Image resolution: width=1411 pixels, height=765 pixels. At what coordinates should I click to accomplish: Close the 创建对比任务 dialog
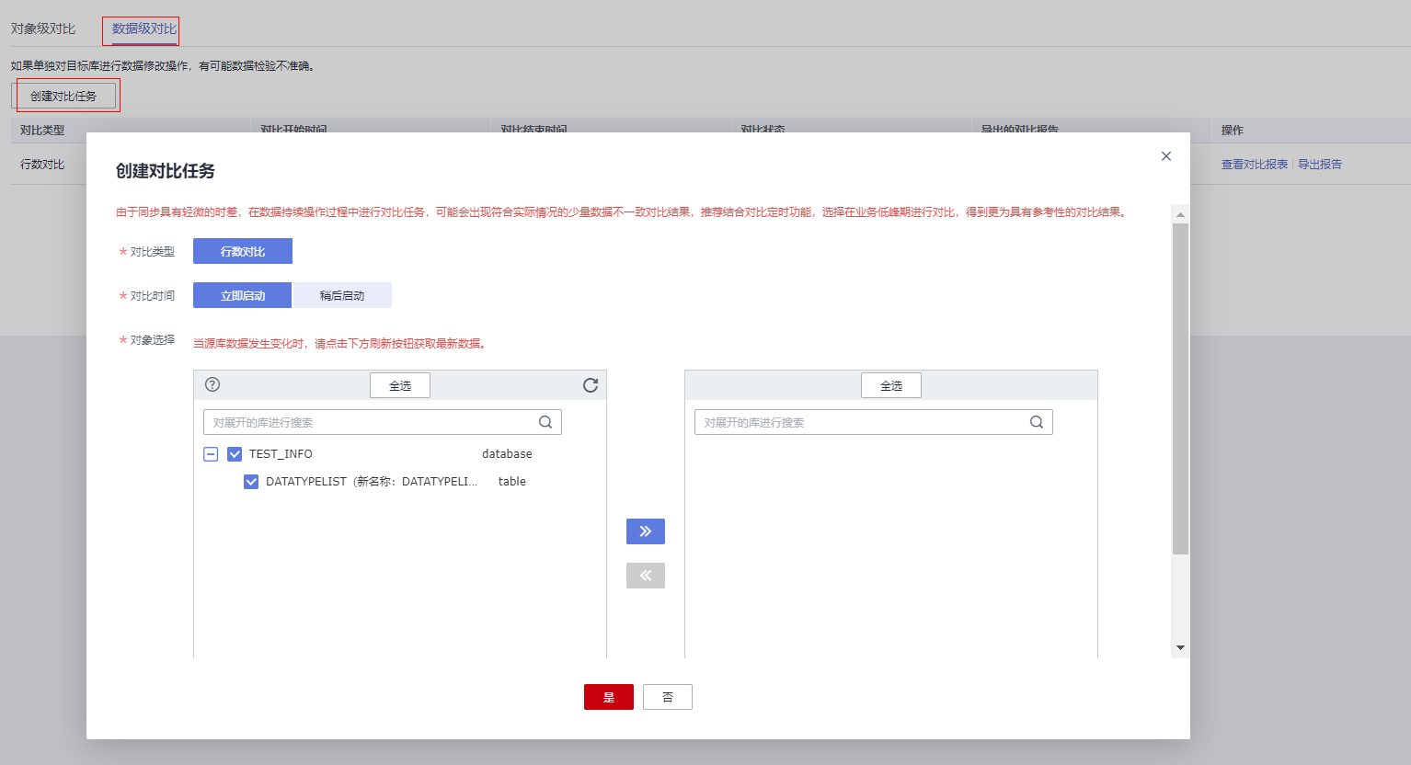pos(1165,156)
